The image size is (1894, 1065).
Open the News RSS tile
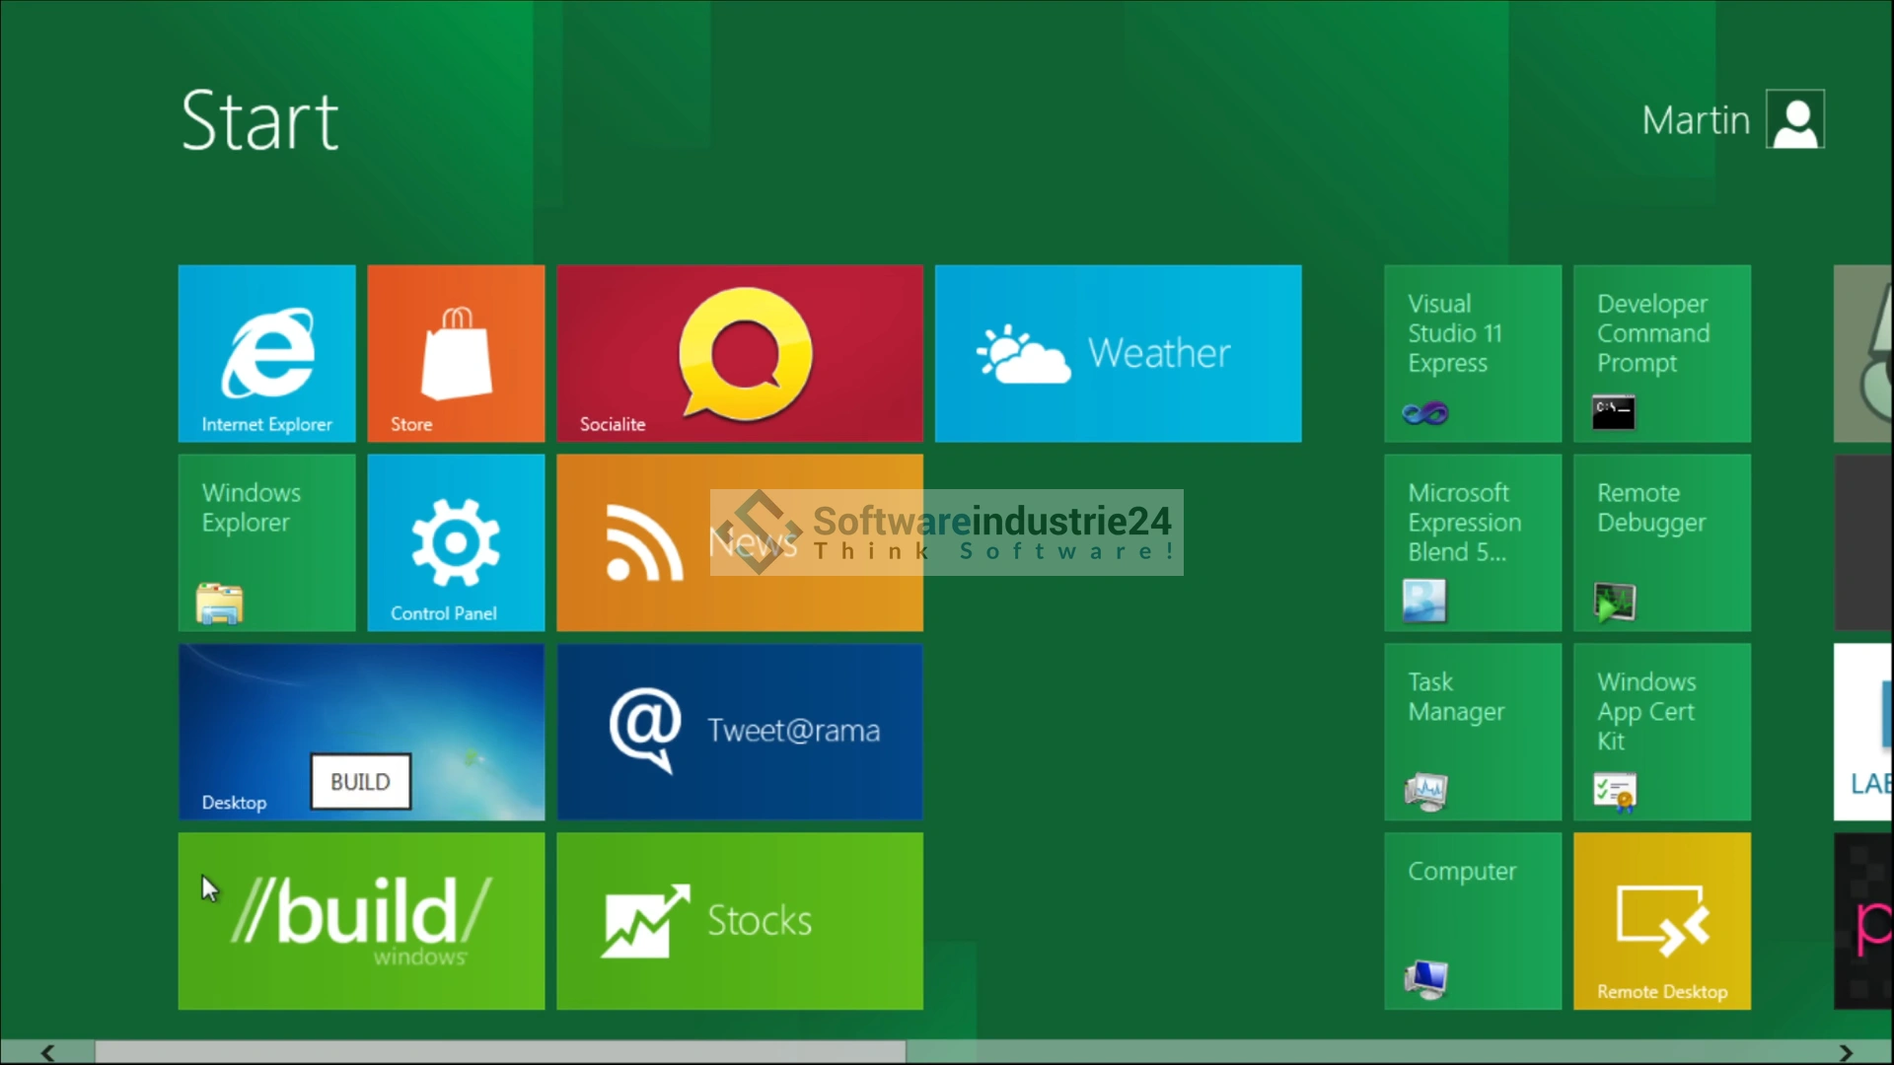[641, 542]
